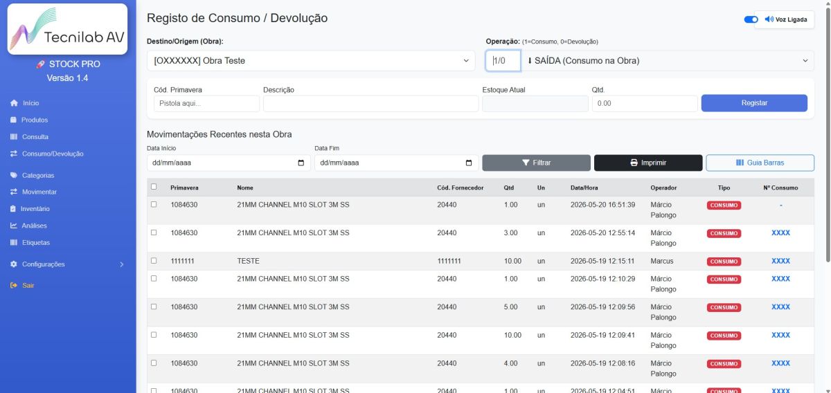This screenshot has width=831, height=393.
Task: Click the Categorias tag icon
Action: click(13, 175)
